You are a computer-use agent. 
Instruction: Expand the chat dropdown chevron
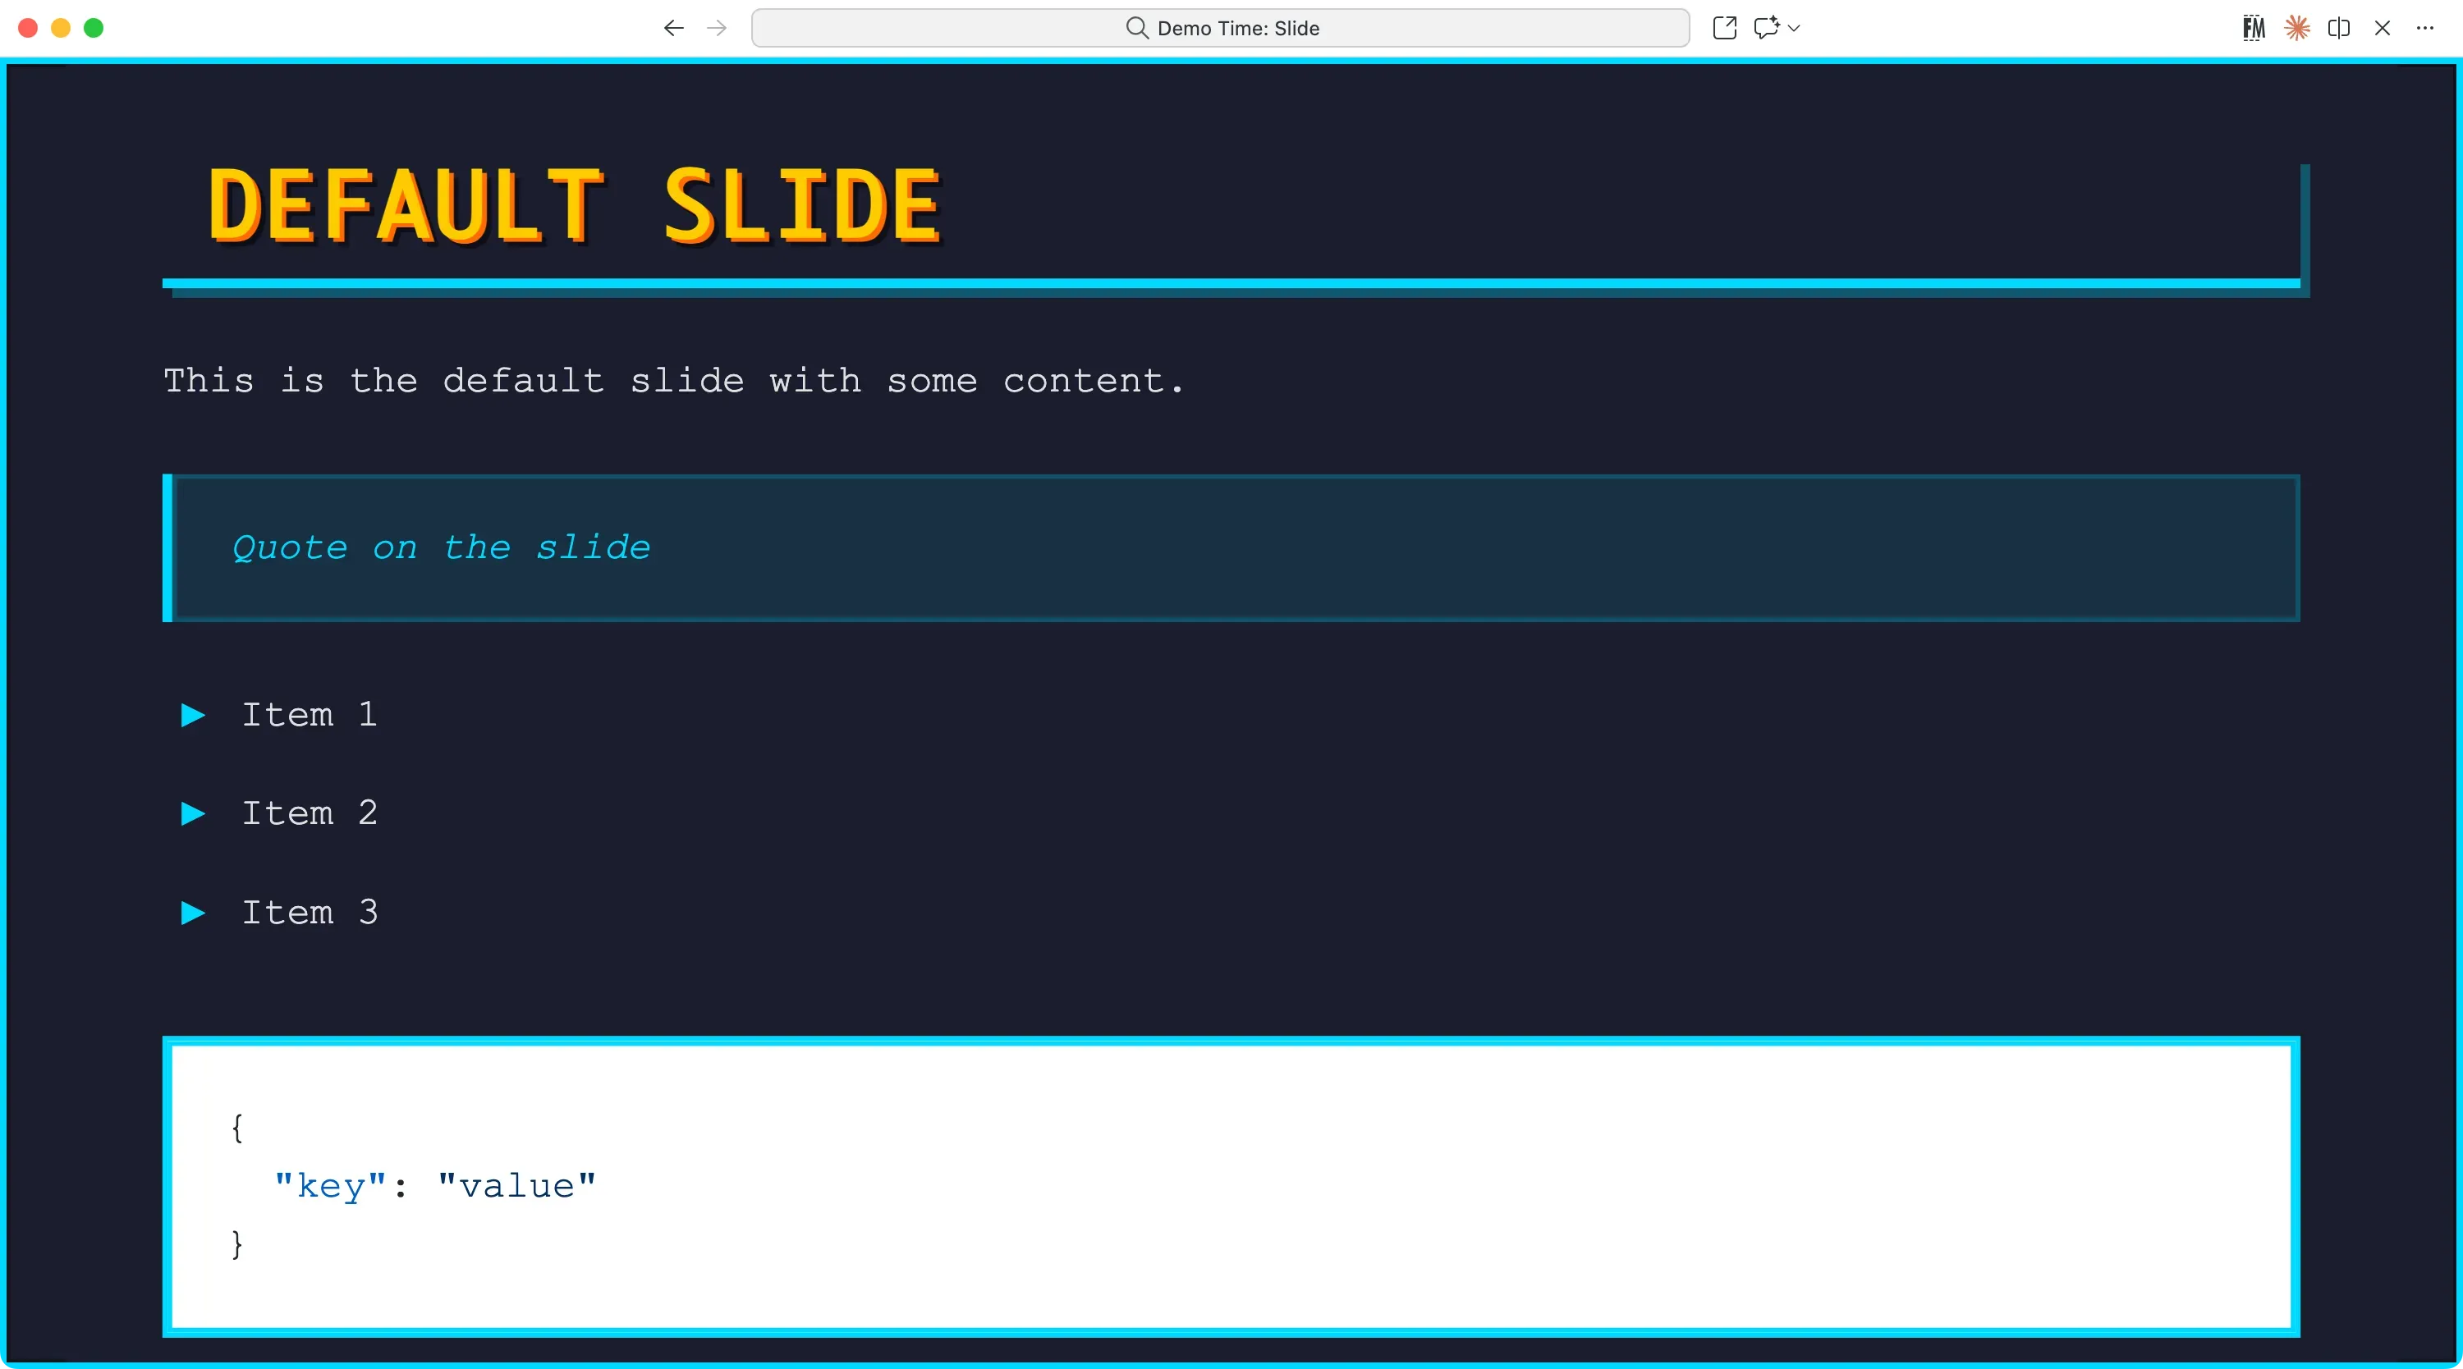tap(1795, 29)
